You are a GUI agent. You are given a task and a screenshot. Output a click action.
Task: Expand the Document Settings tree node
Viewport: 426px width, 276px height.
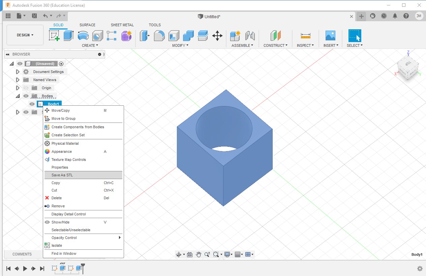tap(18, 72)
